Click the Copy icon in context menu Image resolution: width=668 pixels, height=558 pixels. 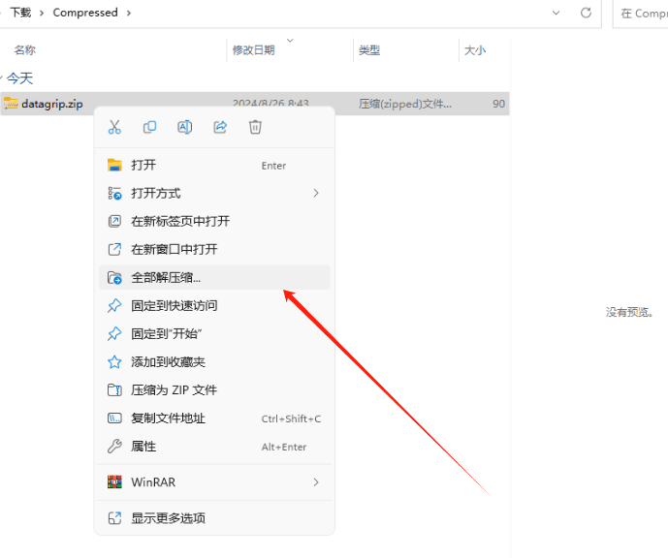click(149, 127)
